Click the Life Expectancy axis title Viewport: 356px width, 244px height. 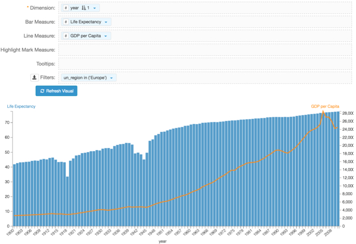tap(21, 106)
